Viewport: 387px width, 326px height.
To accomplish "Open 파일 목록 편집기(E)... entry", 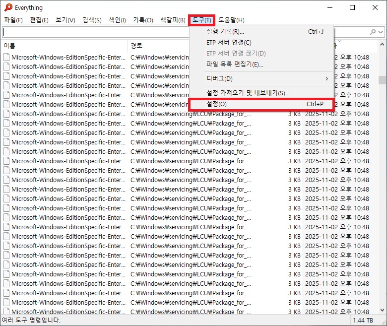I will tap(261, 65).
